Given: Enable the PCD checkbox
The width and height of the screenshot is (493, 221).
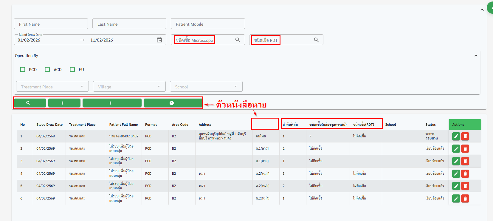Looking at the screenshot, I should click(23, 70).
